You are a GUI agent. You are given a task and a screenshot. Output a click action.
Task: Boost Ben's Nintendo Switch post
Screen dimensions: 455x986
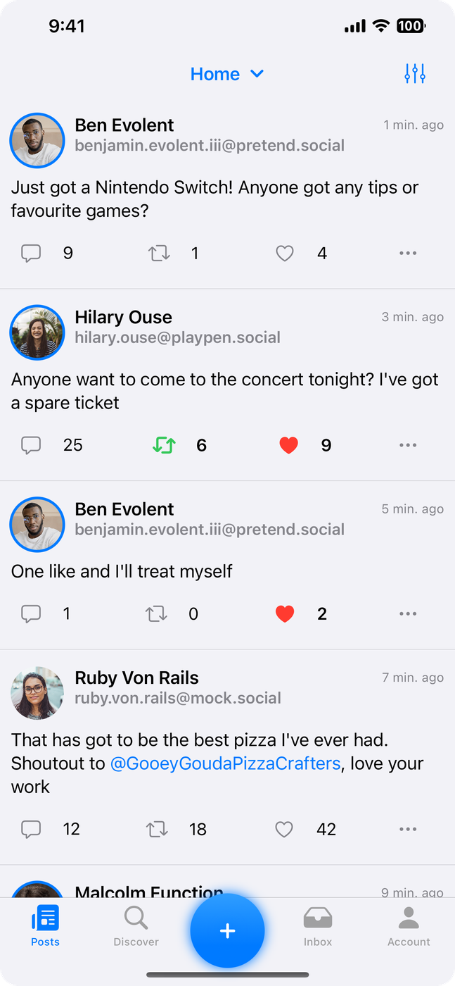(160, 254)
